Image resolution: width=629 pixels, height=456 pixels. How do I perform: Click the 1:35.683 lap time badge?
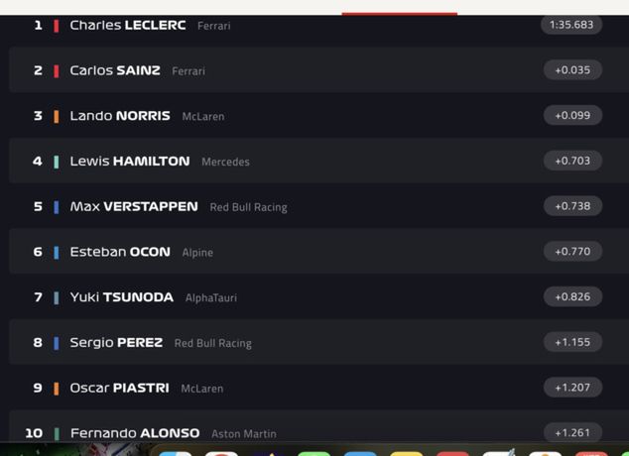(x=571, y=25)
